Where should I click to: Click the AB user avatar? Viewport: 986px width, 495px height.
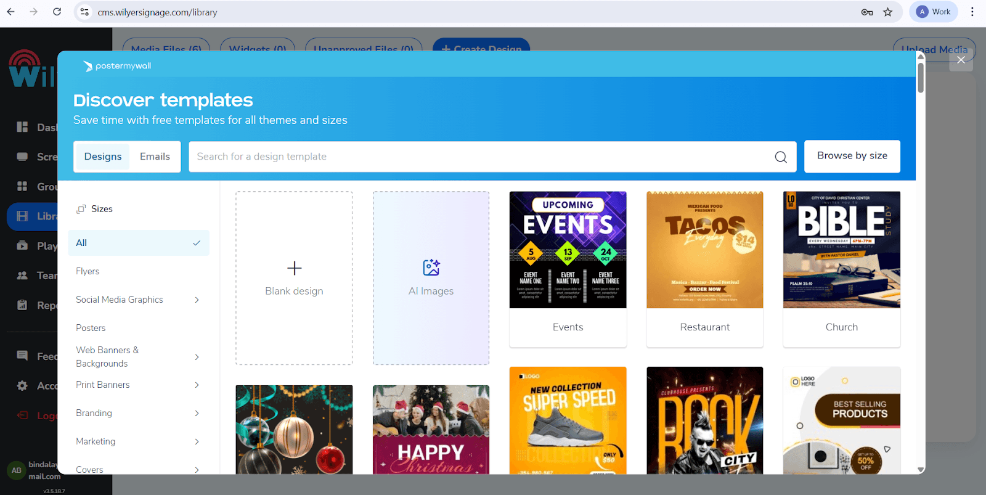pos(16,470)
